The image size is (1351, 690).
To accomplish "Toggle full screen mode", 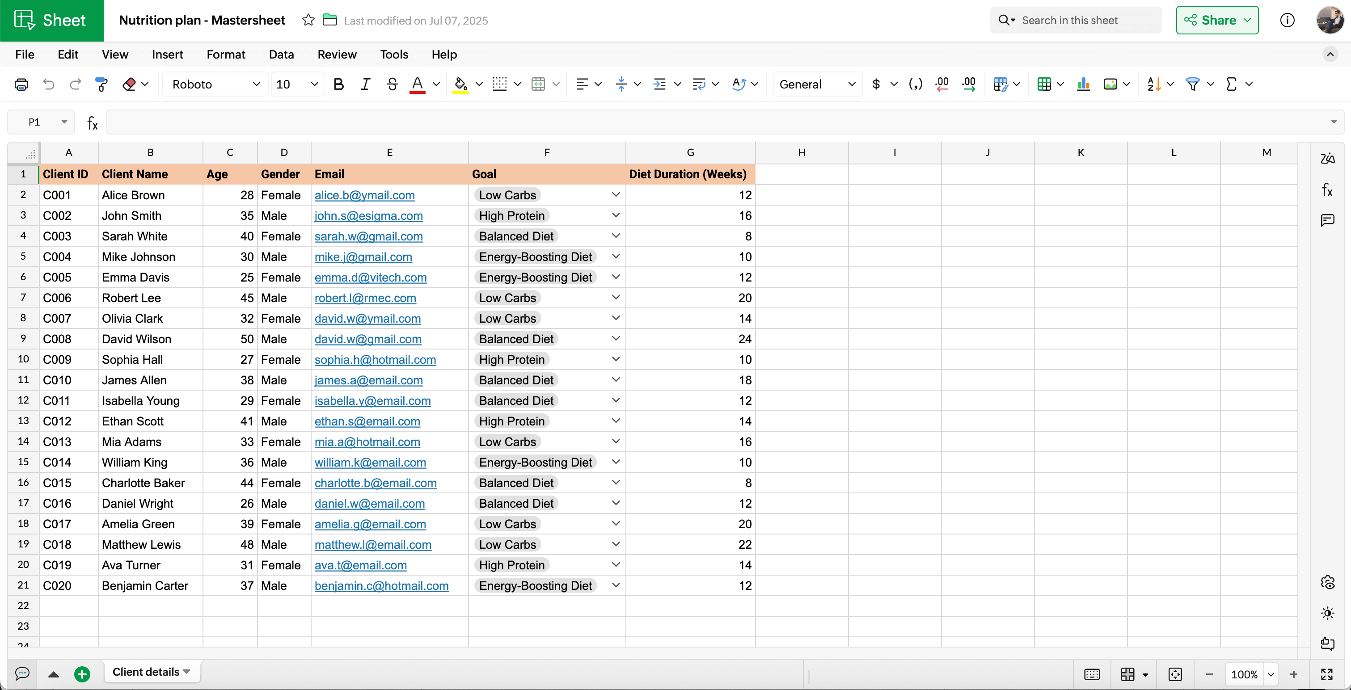I will coord(1327,674).
